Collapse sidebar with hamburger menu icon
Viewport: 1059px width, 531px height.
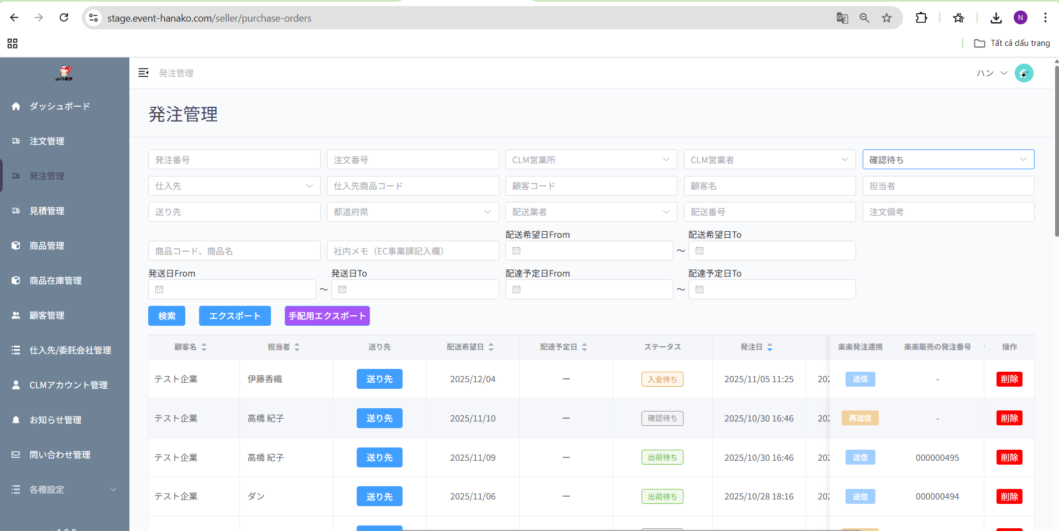pyautogui.click(x=143, y=73)
